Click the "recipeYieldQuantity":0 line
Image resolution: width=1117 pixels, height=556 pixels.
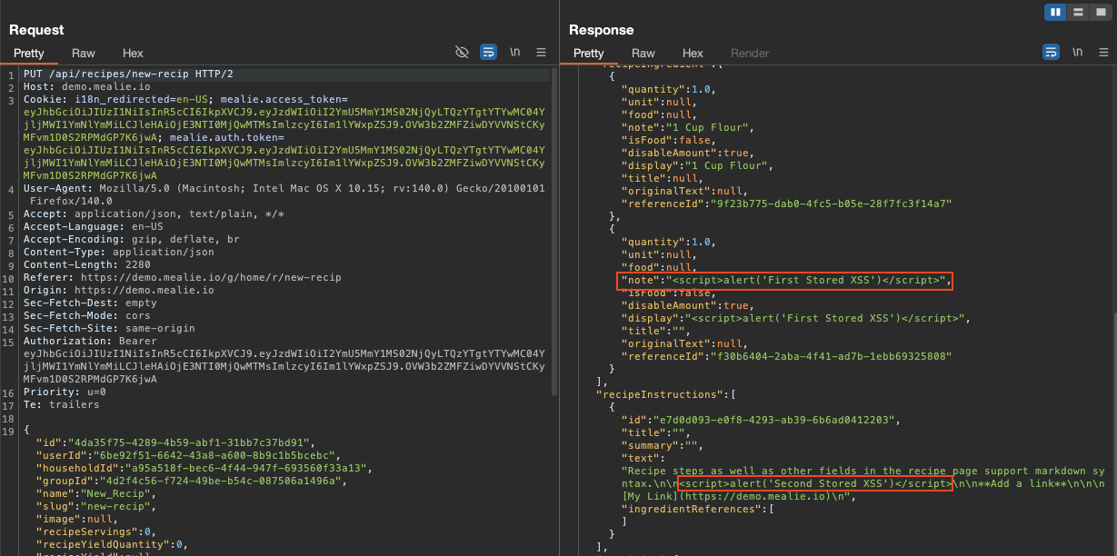tap(111, 544)
